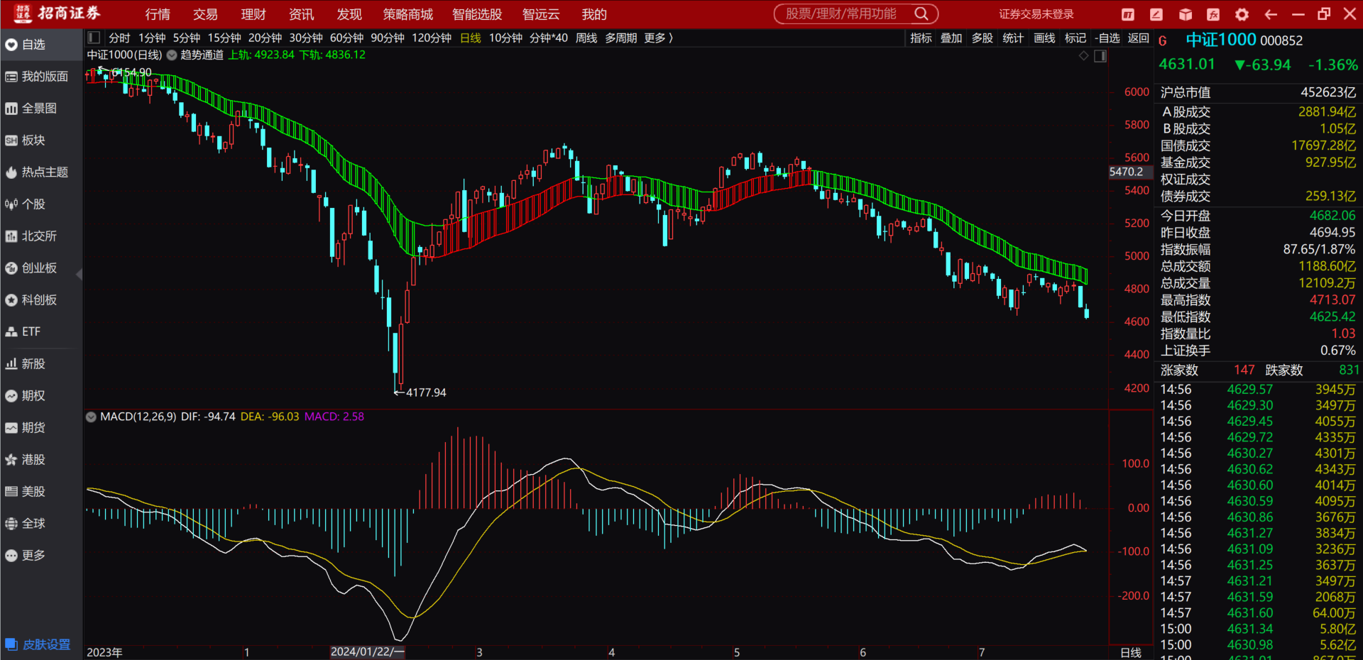Switch to 分时 intraday chart

[119, 38]
